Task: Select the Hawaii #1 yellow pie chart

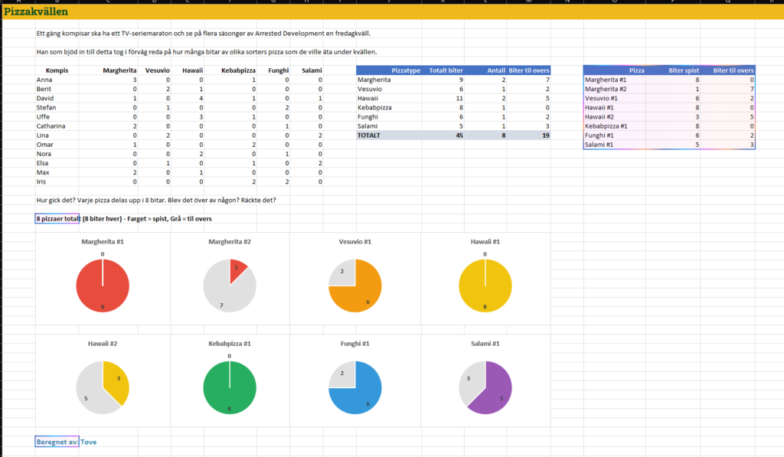Action: pyautogui.click(x=485, y=286)
